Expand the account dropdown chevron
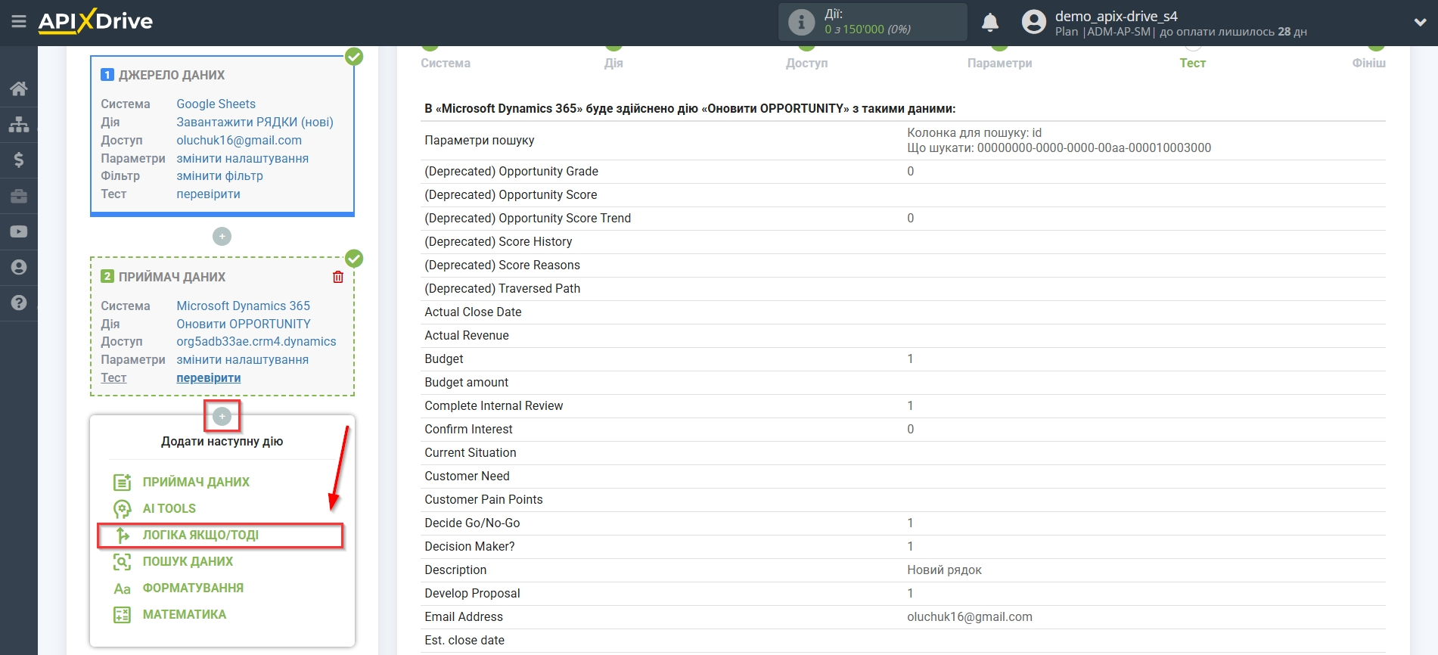1438x655 pixels. coord(1420,23)
